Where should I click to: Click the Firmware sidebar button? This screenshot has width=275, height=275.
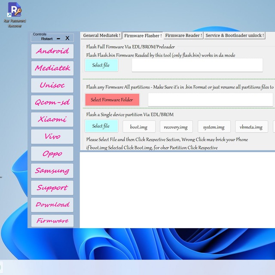click(52, 220)
